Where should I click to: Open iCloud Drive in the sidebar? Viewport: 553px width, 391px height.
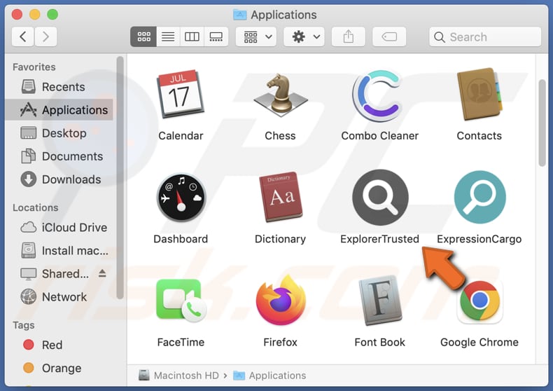click(x=59, y=227)
